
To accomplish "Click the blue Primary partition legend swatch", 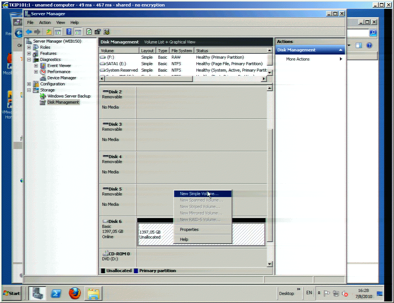I will [136, 271].
